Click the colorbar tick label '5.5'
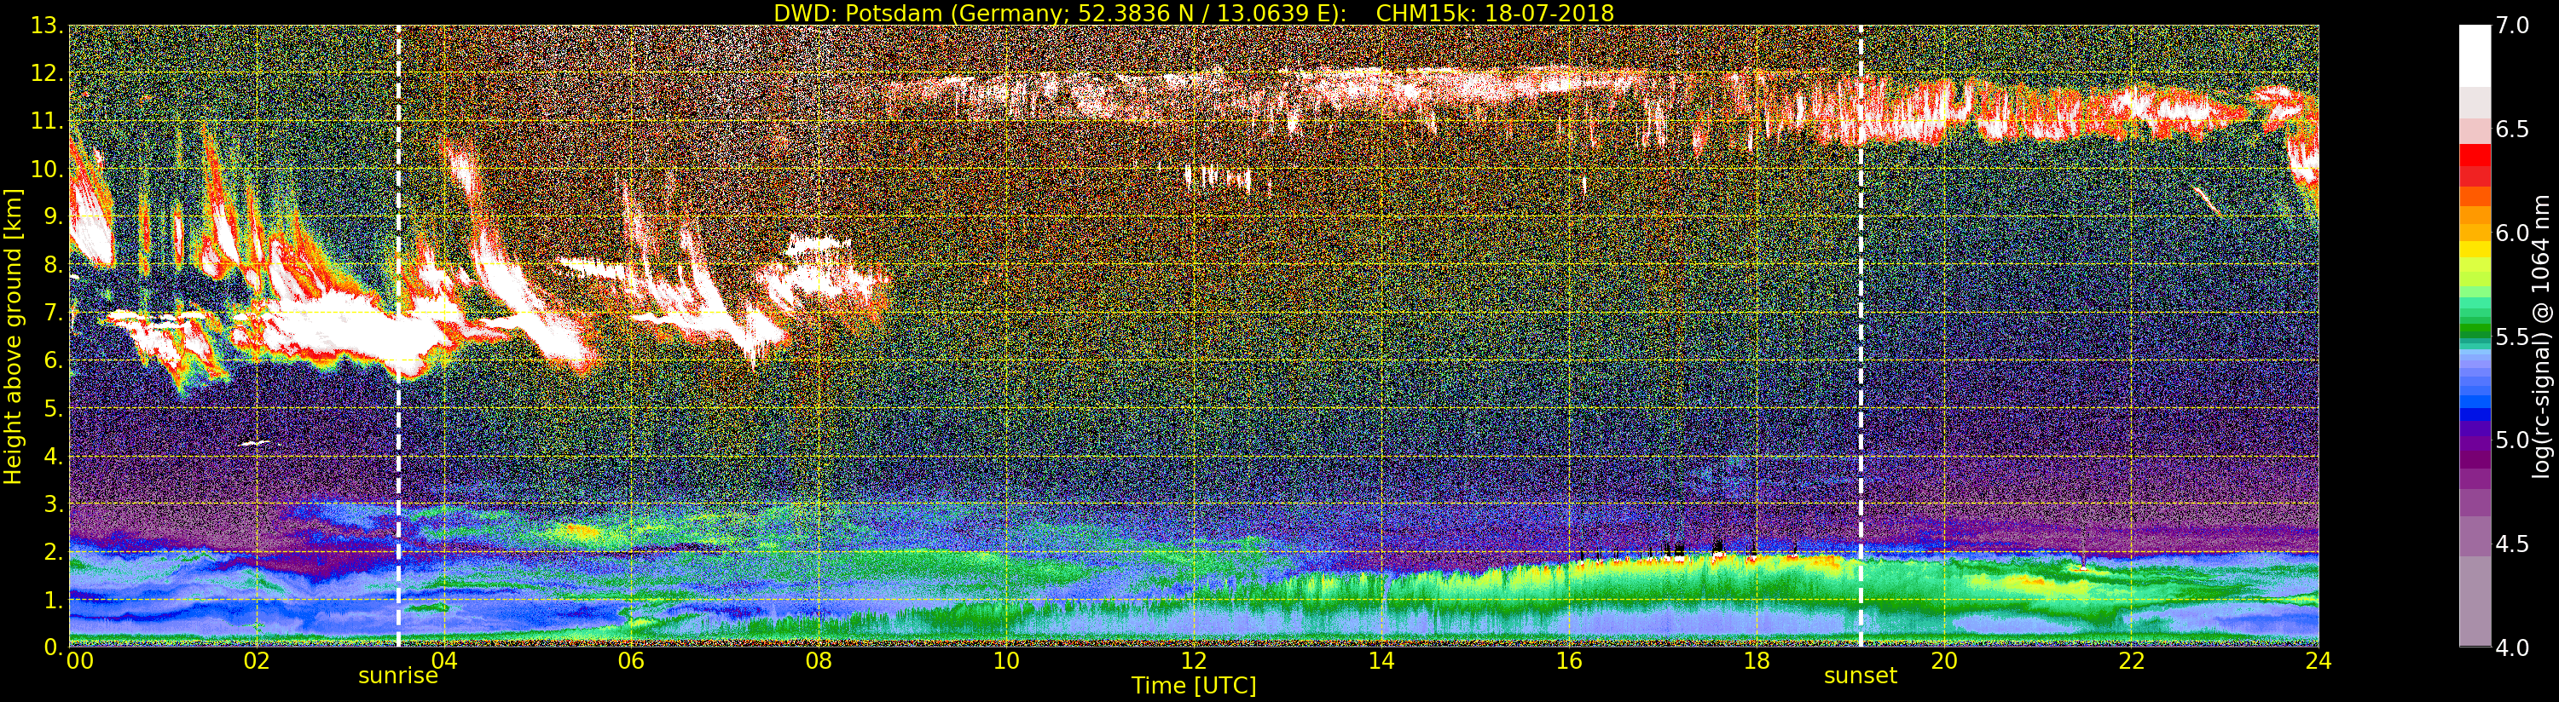Screen dimensions: 2559x702 [x=2512, y=337]
